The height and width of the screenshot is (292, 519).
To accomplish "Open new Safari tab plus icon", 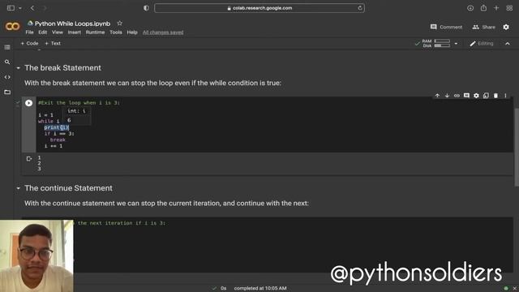I will point(496,8).
